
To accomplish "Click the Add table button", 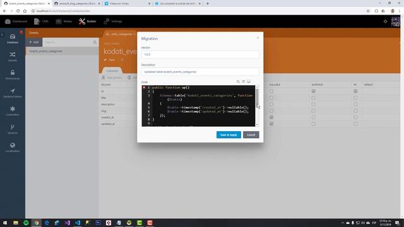I will (33, 42).
